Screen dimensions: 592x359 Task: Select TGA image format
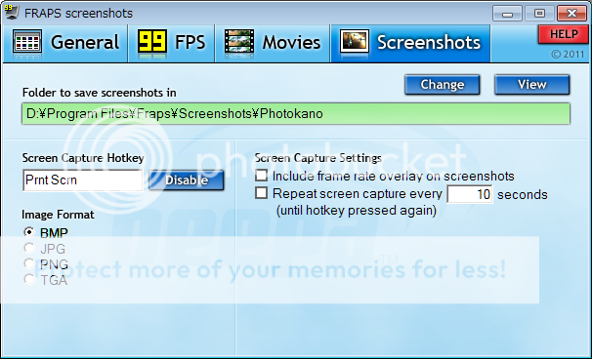coord(29,279)
